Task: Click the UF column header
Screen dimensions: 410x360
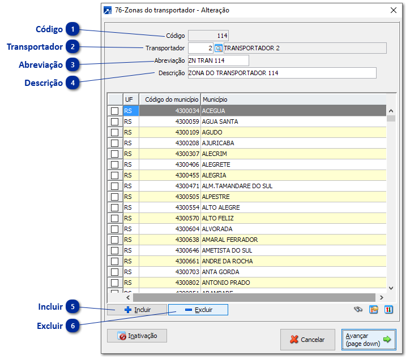Action: [131, 99]
